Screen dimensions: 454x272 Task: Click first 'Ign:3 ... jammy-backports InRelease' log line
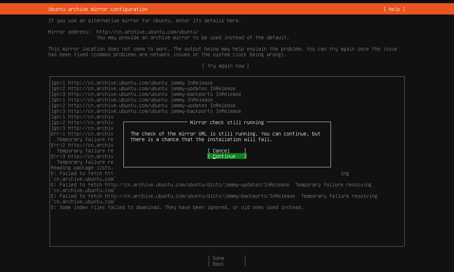pos(146,94)
